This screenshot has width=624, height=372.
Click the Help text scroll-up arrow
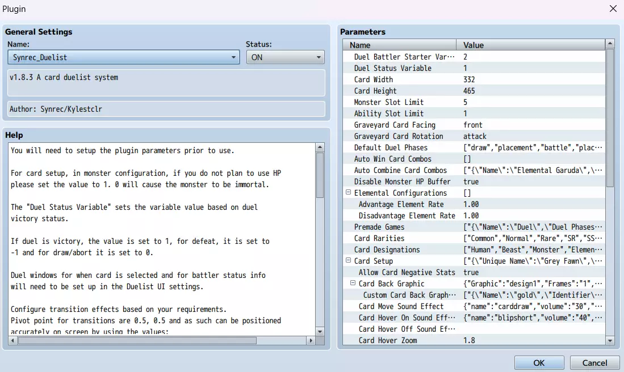click(320, 147)
